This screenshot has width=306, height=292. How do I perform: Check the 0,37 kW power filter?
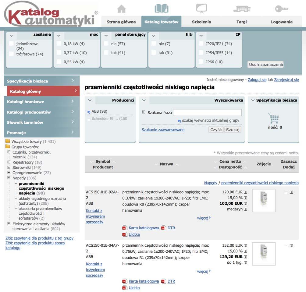point(59,52)
